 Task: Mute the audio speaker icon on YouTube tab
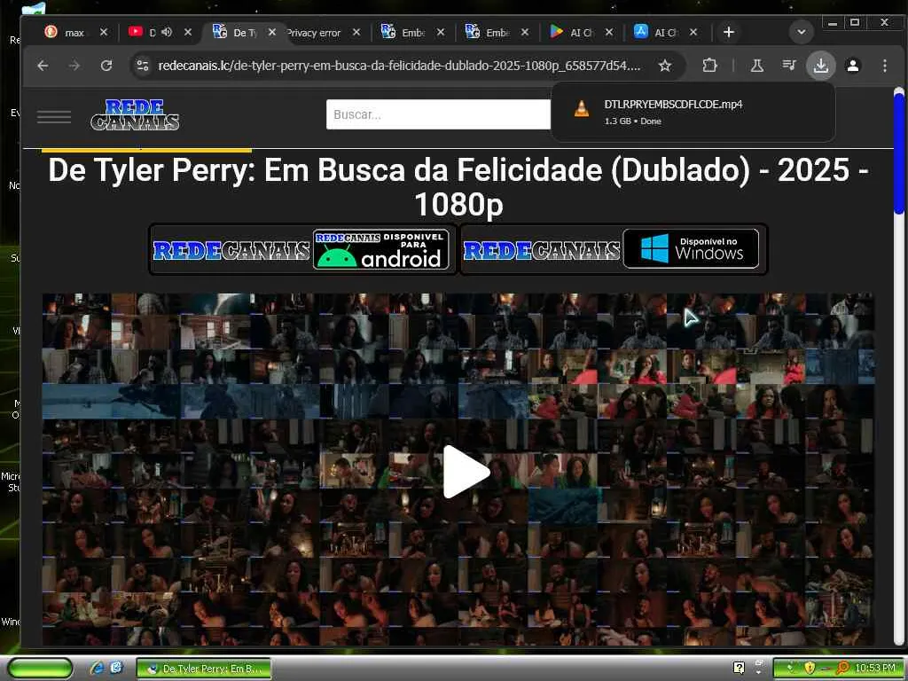click(167, 33)
